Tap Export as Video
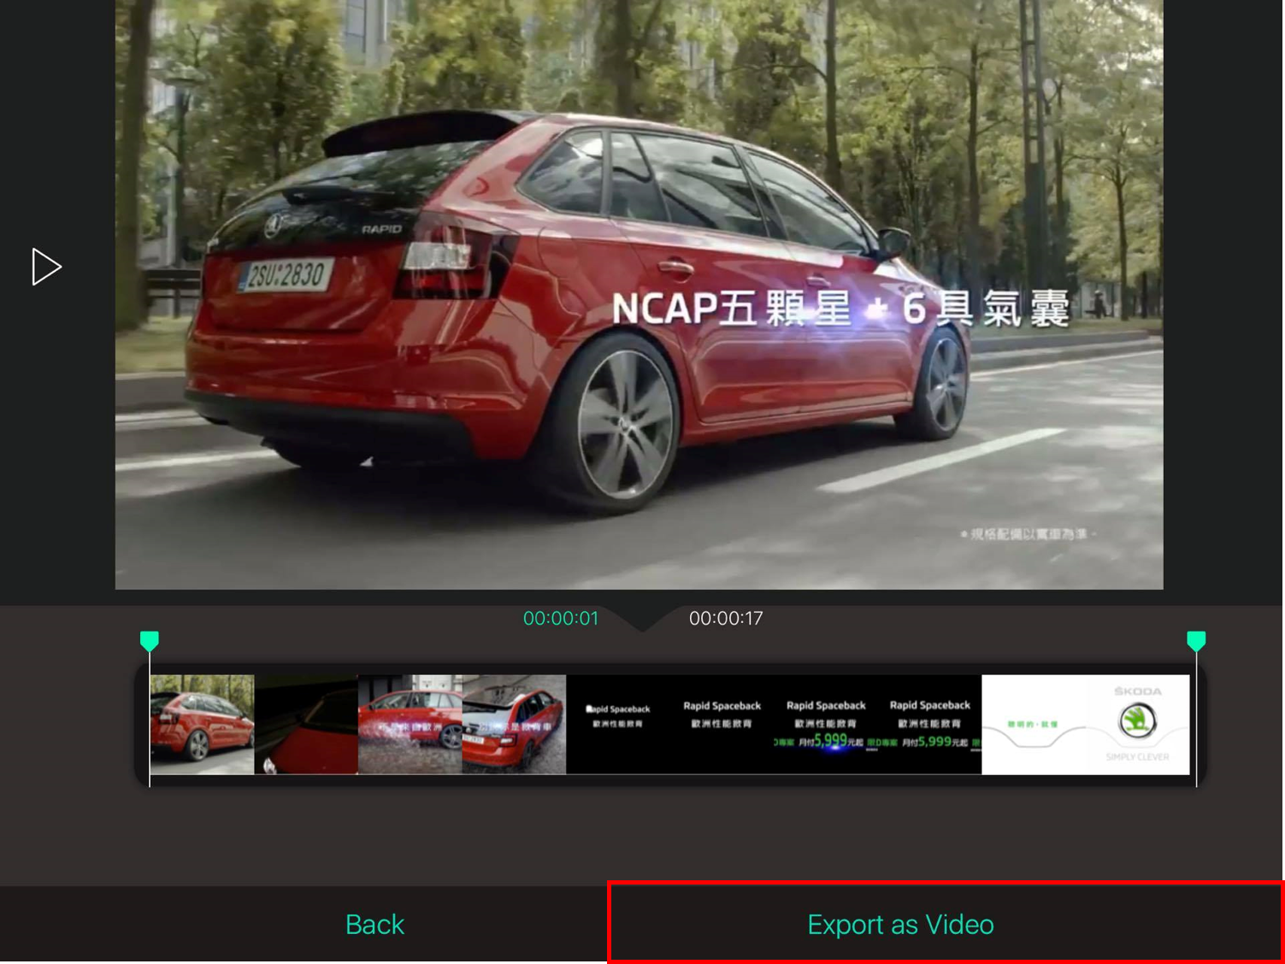The height and width of the screenshot is (964, 1285). [x=901, y=925]
